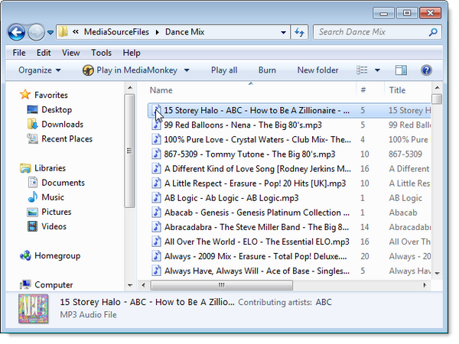
Task: Click the album art thumbnail in details pane
Action: click(33, 308)
